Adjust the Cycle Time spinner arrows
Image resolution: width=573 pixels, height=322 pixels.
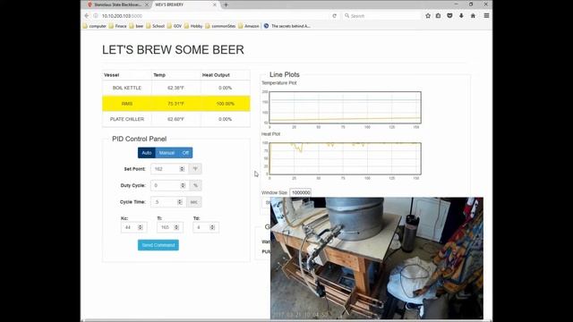click(180, 202)
